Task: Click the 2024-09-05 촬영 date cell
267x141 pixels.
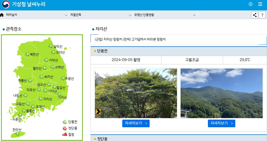Action: [x=126, y=60]
